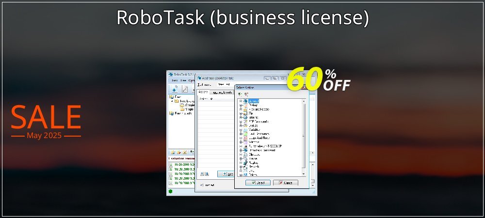485x218 pixels.
Task: Expand the Files and Folders node
Action: pos(241,109)
